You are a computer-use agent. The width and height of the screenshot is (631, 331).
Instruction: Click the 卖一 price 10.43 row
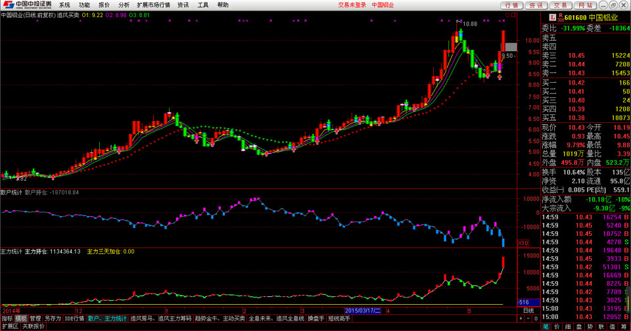pos(586,73)
